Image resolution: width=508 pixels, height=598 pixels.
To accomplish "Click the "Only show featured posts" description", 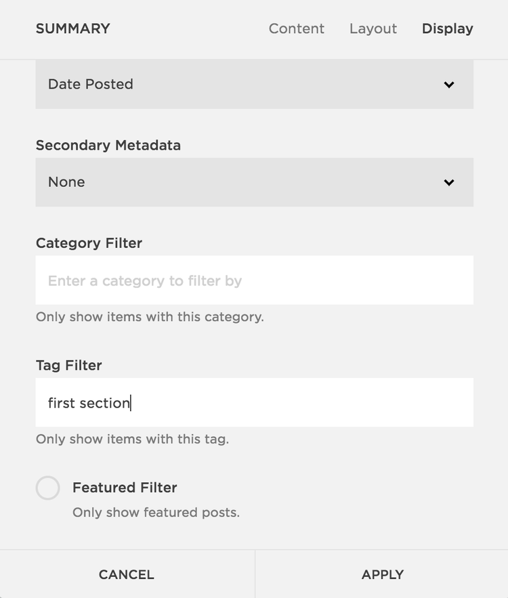I will click(156, 513).
